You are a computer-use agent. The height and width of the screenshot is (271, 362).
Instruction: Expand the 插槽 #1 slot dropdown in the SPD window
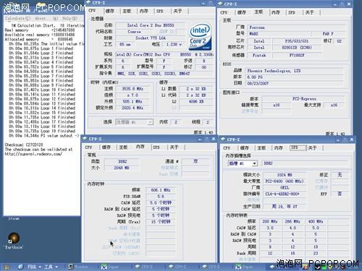click(x=254, y=163)
